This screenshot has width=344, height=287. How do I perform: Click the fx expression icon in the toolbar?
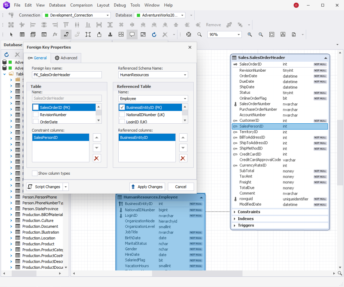tap(55, 34)
